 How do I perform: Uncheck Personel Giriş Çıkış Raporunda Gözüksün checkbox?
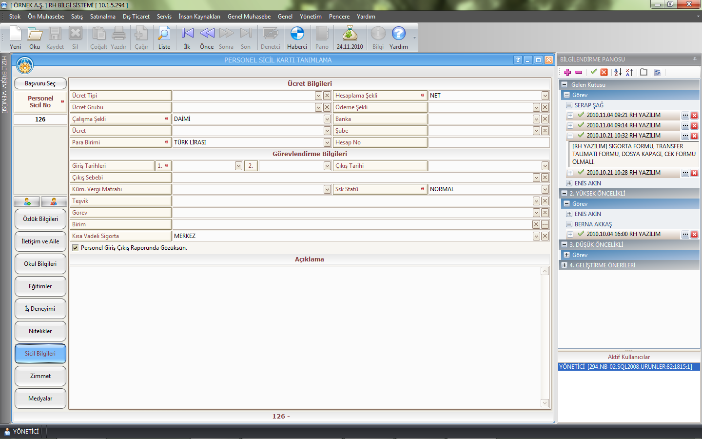76,248
